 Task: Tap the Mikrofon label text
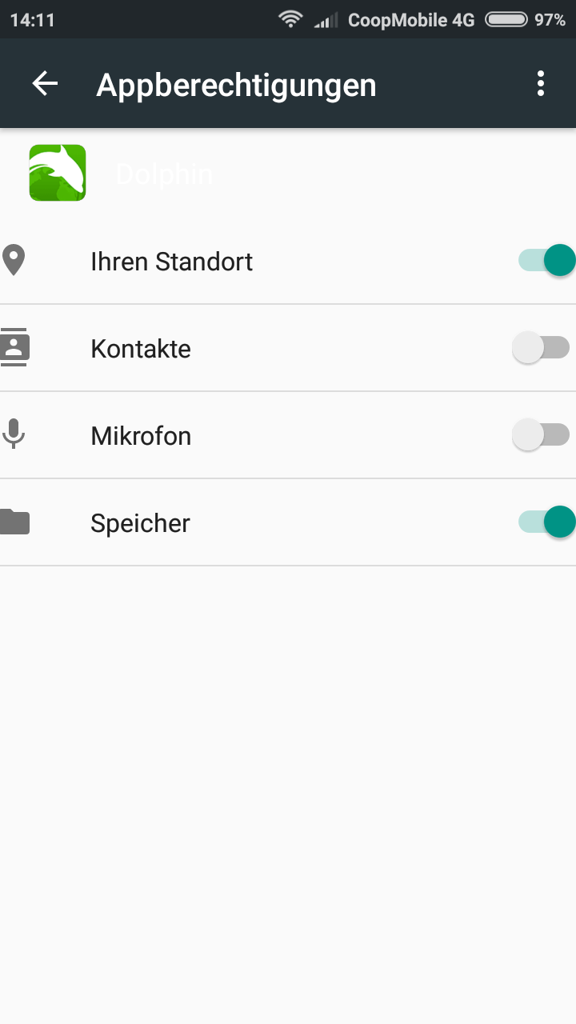pos(141,436)
